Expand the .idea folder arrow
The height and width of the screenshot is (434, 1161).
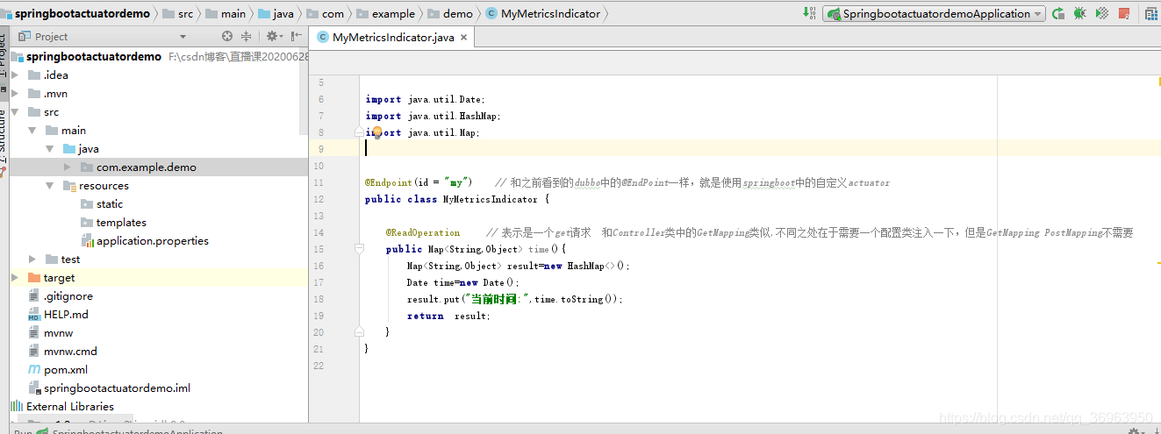click(15, 75)
